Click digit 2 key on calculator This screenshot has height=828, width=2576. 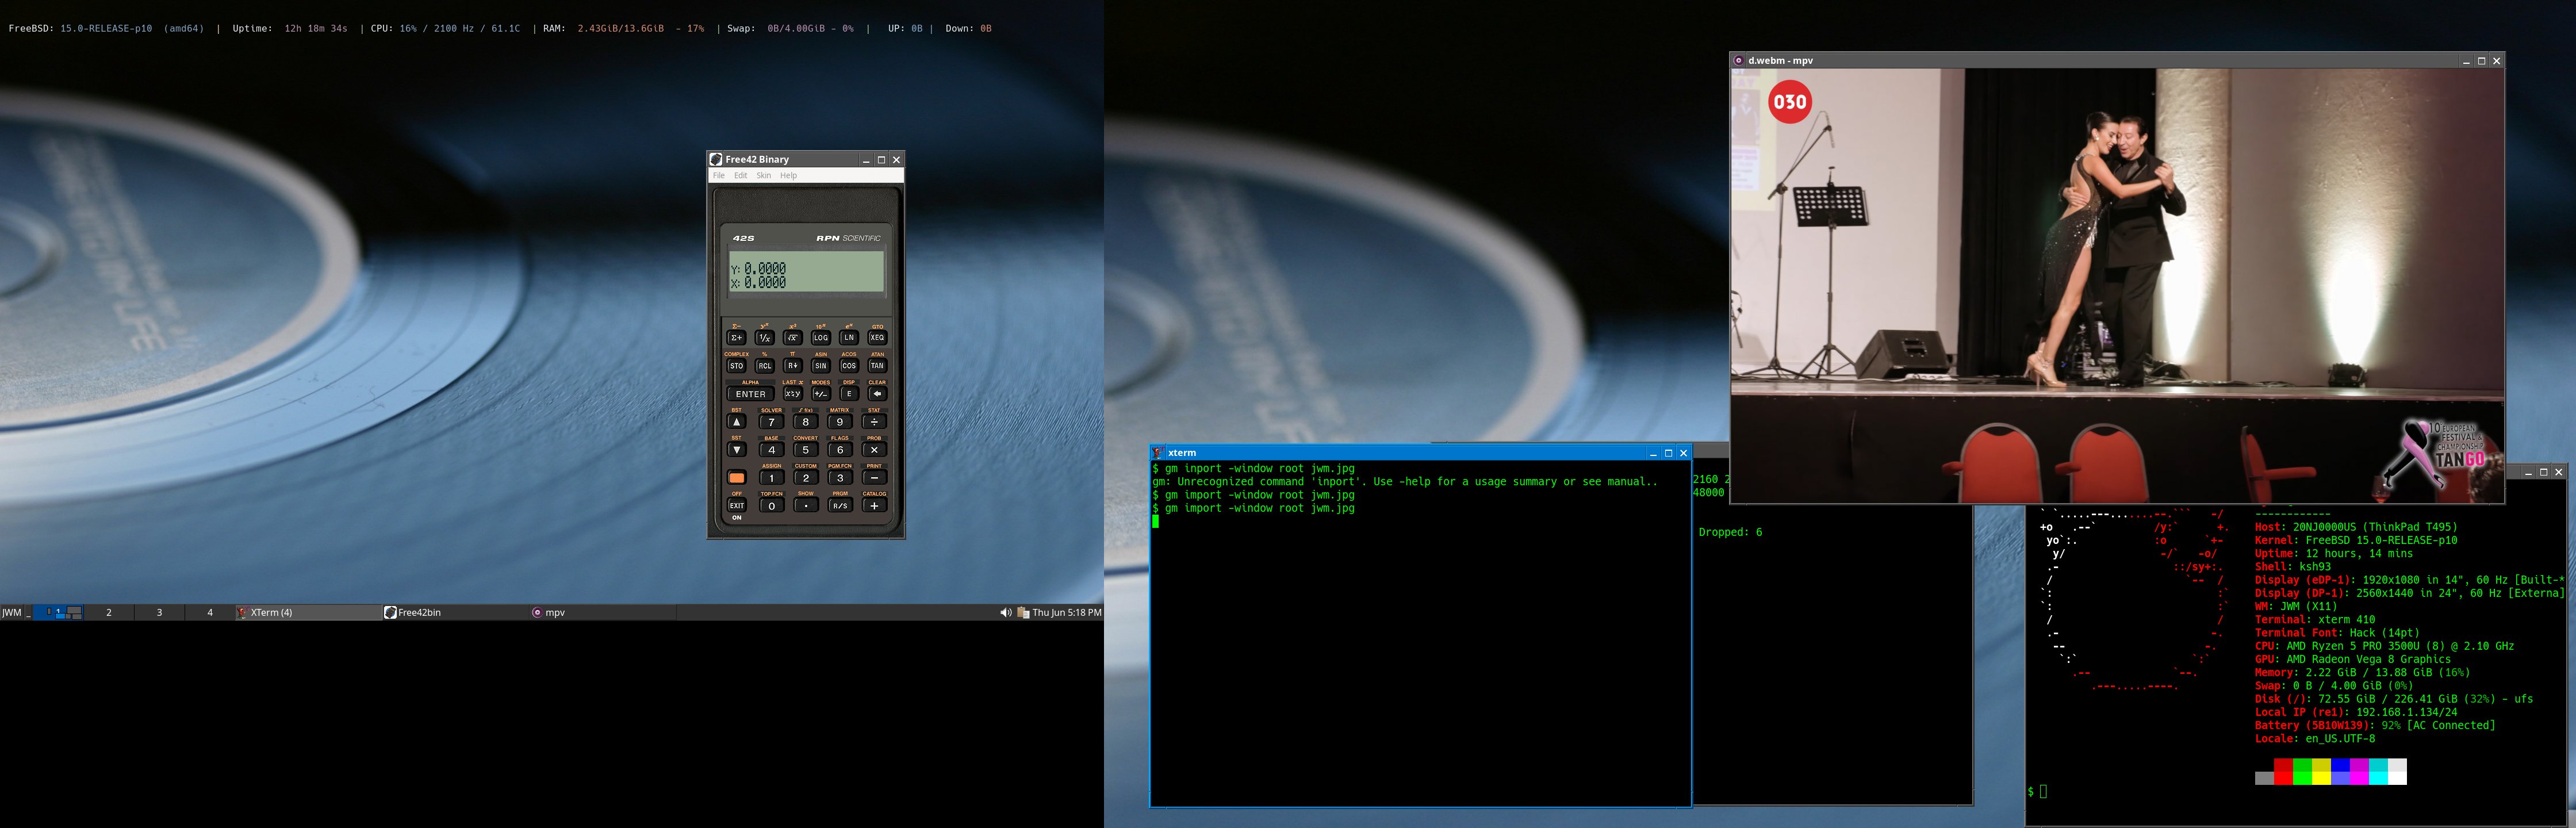coord(806,478)
